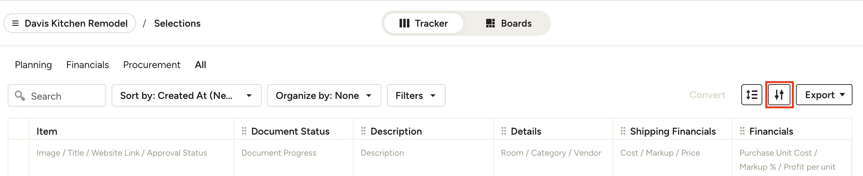
Task: Select the Financials tab
Action: tap(88, 65)
